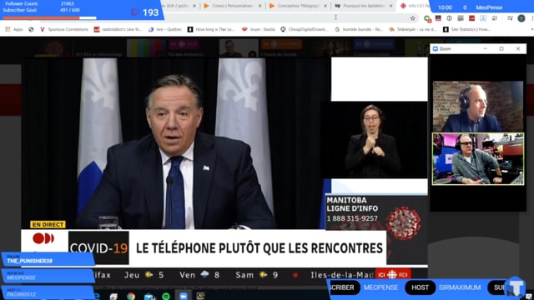Click the Zoom logo in its title bar
Screen dimensions: 534x300
(x=436, y=49)
